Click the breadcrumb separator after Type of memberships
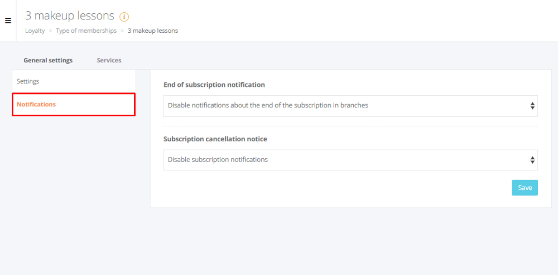 [122, 31]
